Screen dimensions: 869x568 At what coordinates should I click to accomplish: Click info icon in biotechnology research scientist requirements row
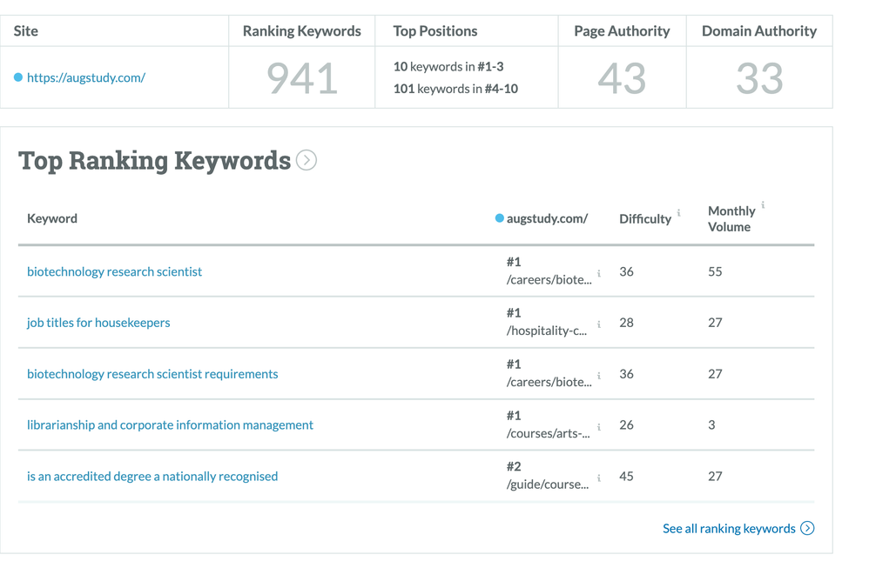coord(599,376)
